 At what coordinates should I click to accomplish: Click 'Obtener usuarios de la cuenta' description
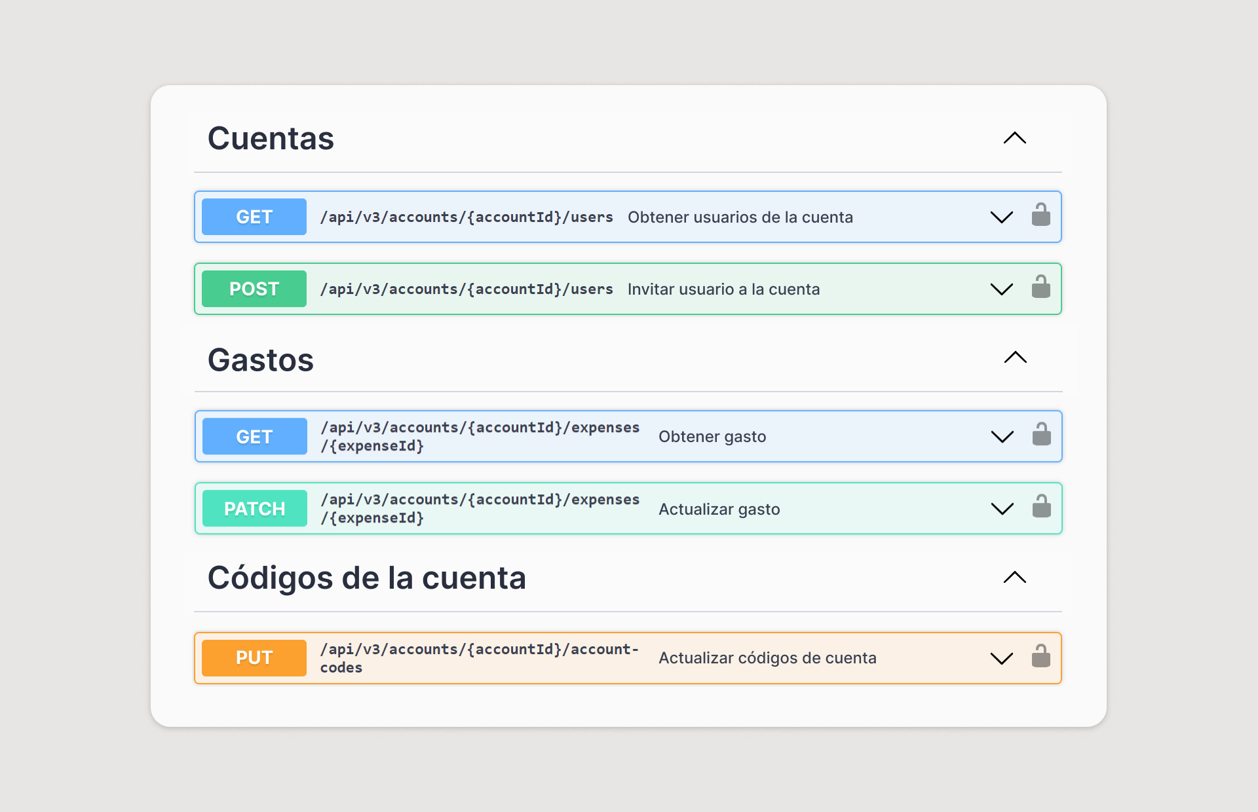pos(740,217)
